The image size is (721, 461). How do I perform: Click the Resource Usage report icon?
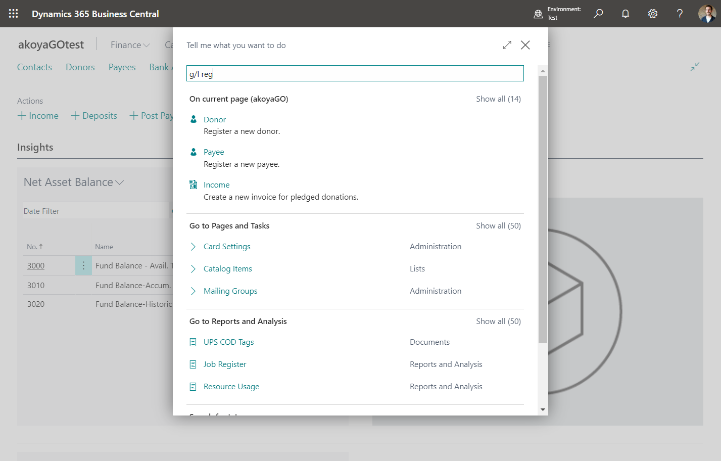click(193, 387)
